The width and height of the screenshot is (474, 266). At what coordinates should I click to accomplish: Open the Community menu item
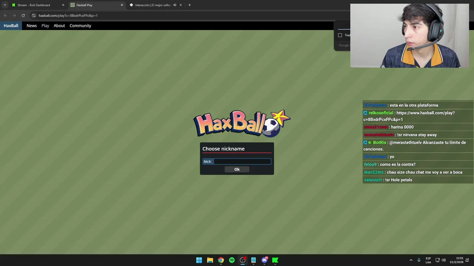point(80,25)
